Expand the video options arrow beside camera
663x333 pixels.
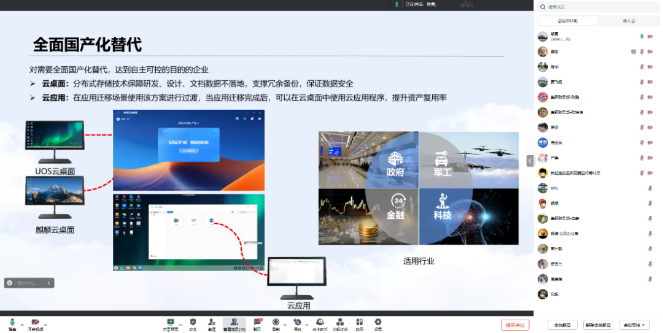45,325
